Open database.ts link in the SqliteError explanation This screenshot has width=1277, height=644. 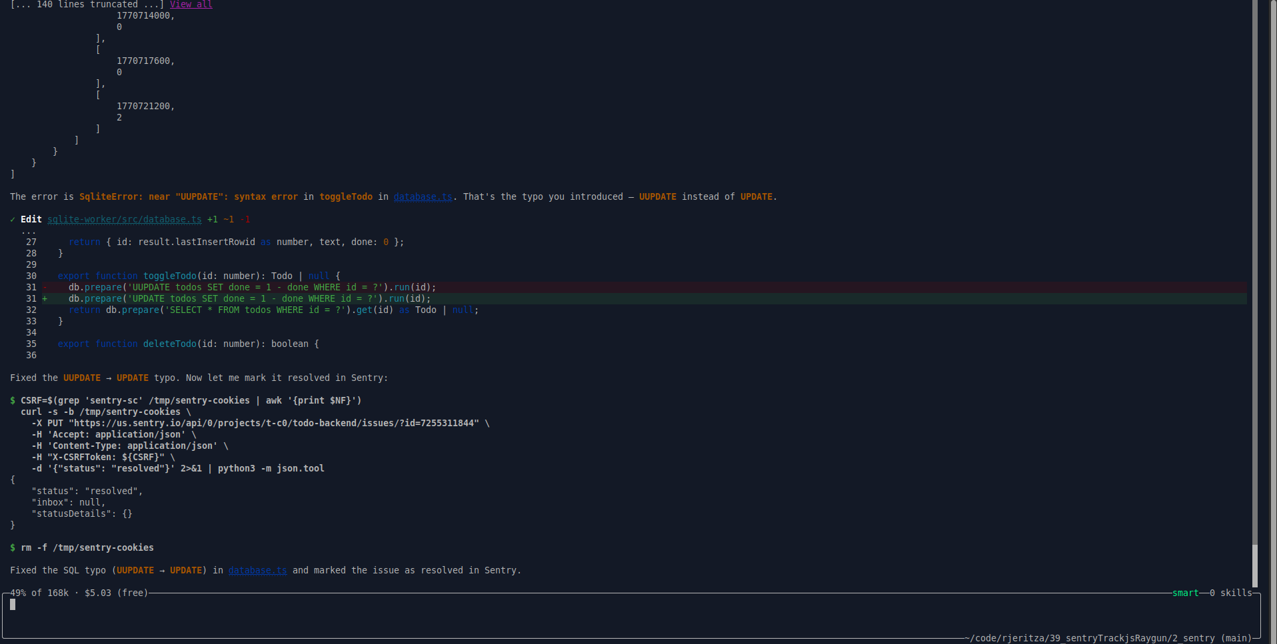pos(423,196)
